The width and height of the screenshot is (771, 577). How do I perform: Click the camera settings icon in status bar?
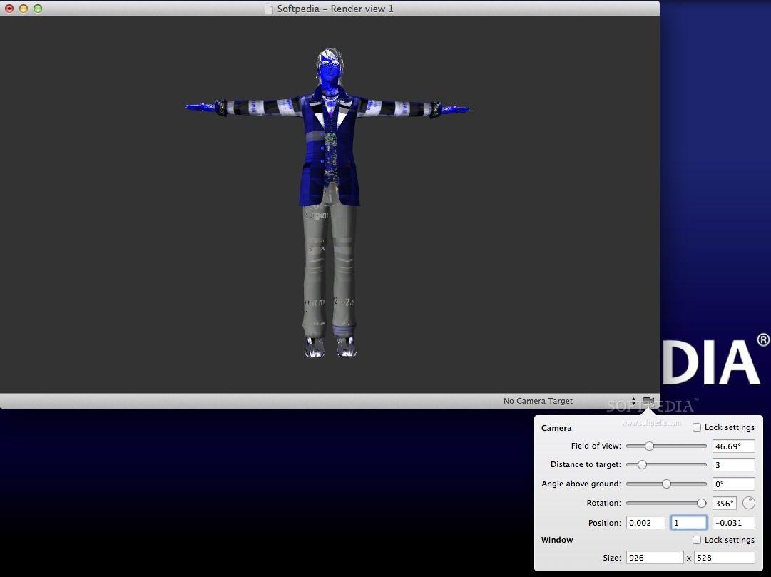pos(648,402)
